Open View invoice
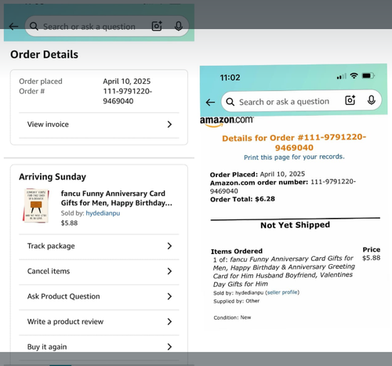The width and height of the screenshot is (392, 366). 99,125
